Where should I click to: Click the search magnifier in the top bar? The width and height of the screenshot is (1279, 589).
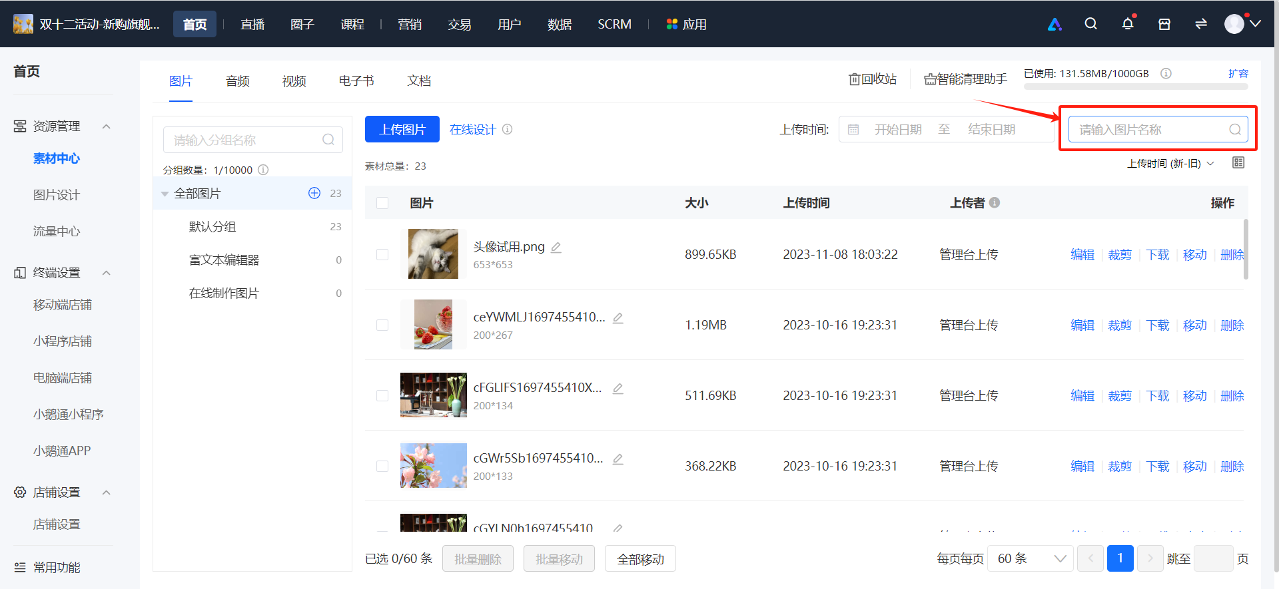coord(1090,24)
